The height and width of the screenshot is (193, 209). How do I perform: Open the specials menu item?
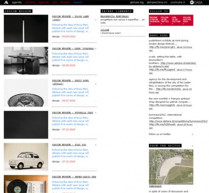pyautogui.click(x=44, y=2)
